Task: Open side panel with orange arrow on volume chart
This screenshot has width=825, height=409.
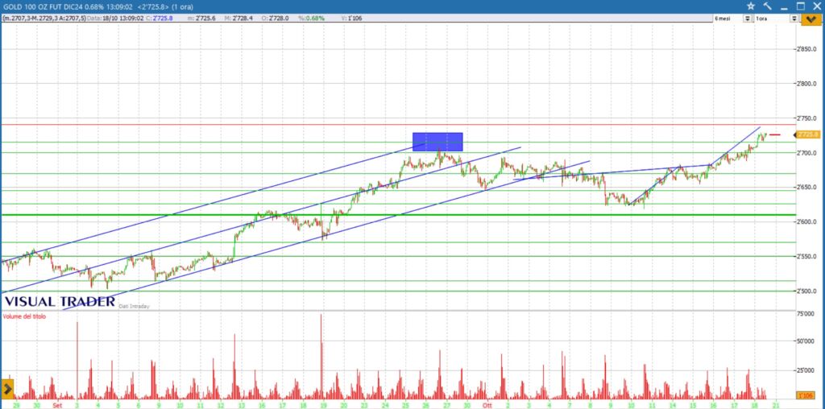Action: click(x=7, y=389)
